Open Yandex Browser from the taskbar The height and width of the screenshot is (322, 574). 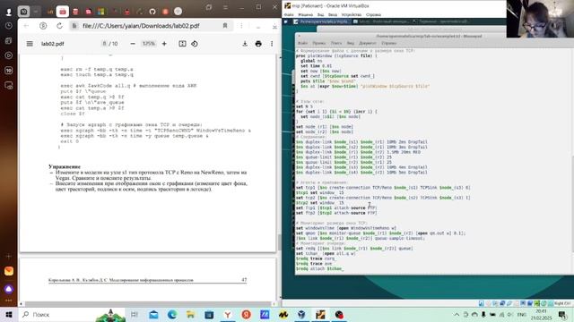click(227, 314)
